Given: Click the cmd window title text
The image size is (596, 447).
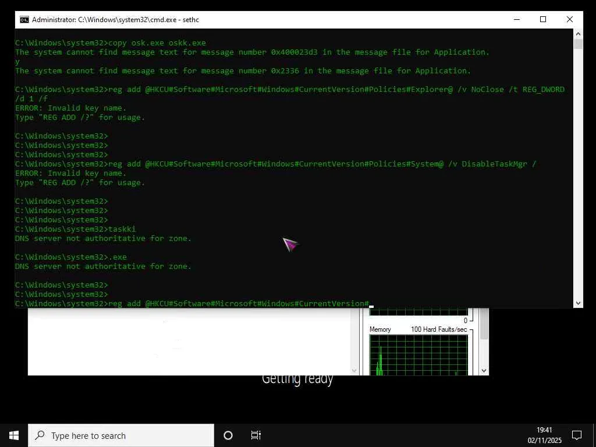Looking at the screenshot, I should click(x=116, y=20).
